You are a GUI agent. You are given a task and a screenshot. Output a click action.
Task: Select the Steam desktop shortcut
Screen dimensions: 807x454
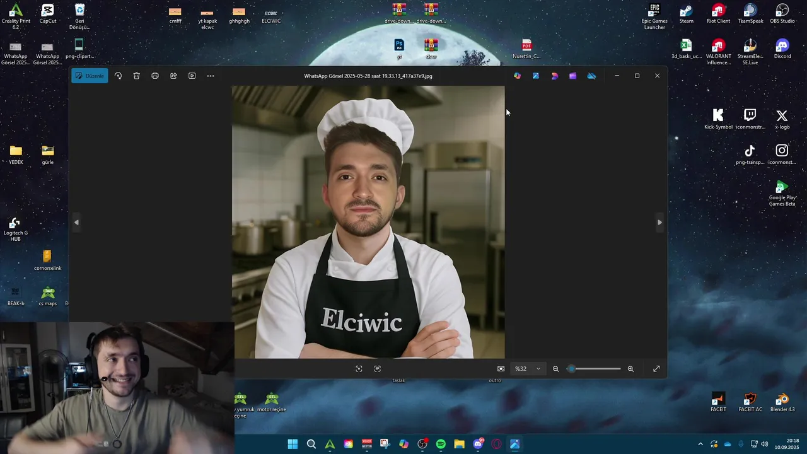pos(687,15)
